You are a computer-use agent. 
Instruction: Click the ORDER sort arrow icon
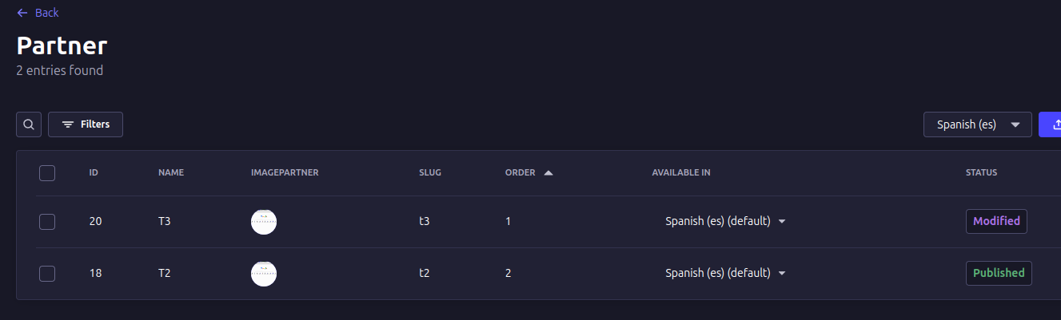coord(548,172)
